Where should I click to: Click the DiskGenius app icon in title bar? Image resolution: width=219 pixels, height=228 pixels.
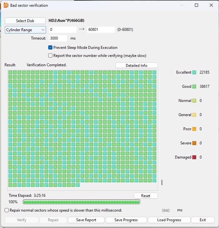coord(6,5)
